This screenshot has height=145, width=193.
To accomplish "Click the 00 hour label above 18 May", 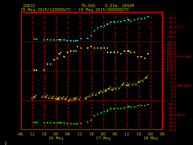I will point(150,134).
